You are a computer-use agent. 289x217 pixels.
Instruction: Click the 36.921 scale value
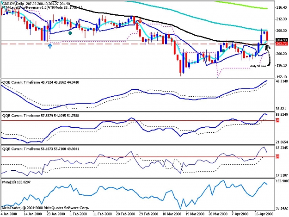click(x=282, y=109)
